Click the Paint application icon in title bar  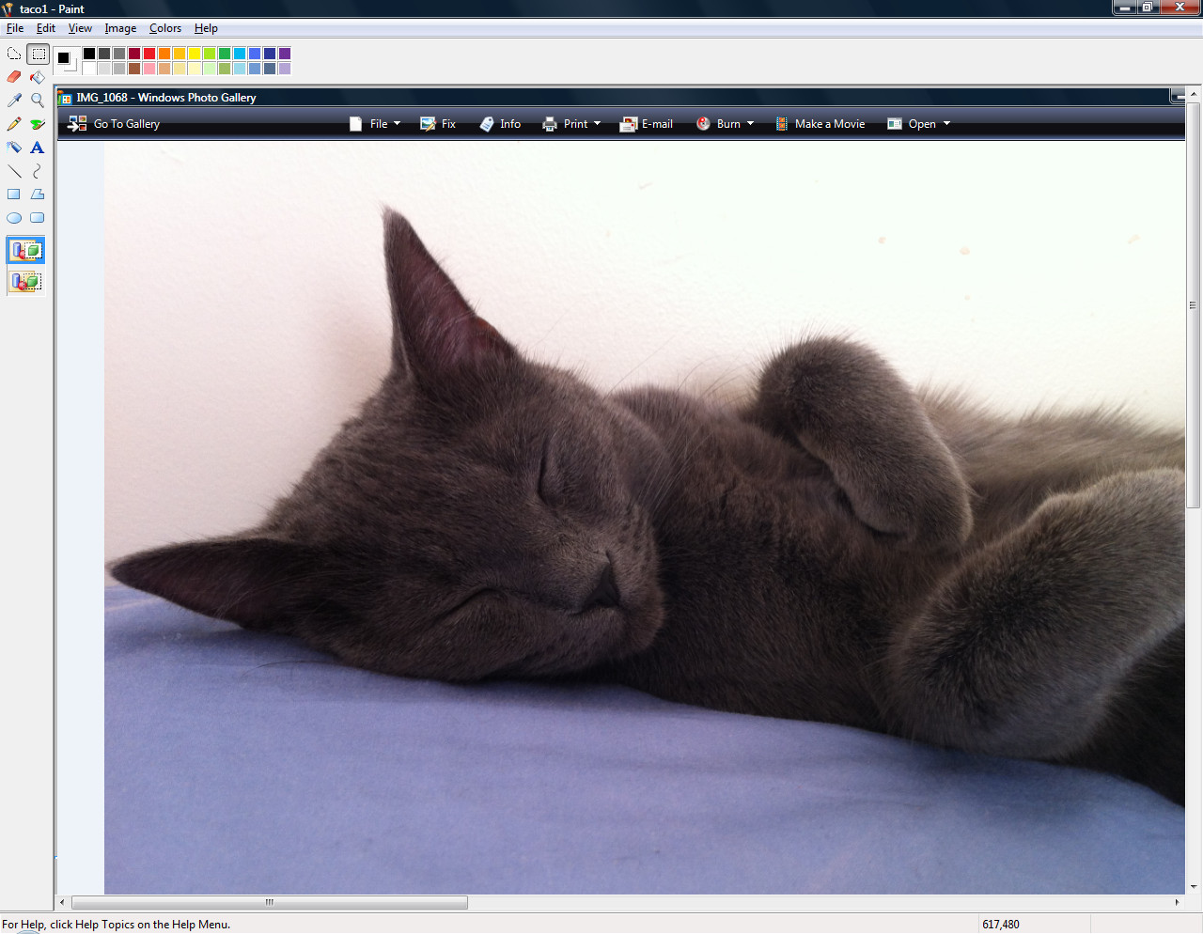click(x=8, y=8)
